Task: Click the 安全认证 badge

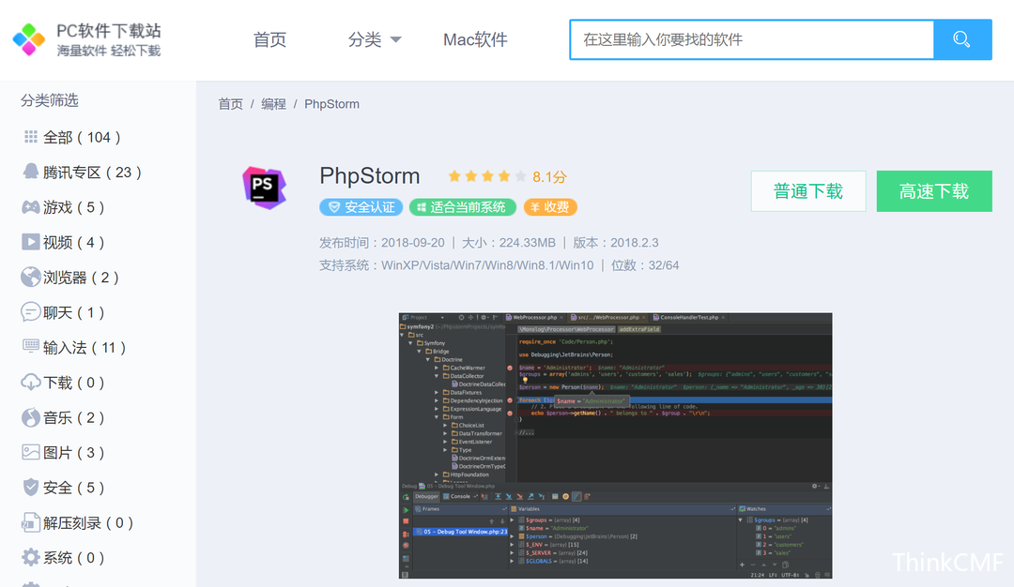Action: (361, 207)
